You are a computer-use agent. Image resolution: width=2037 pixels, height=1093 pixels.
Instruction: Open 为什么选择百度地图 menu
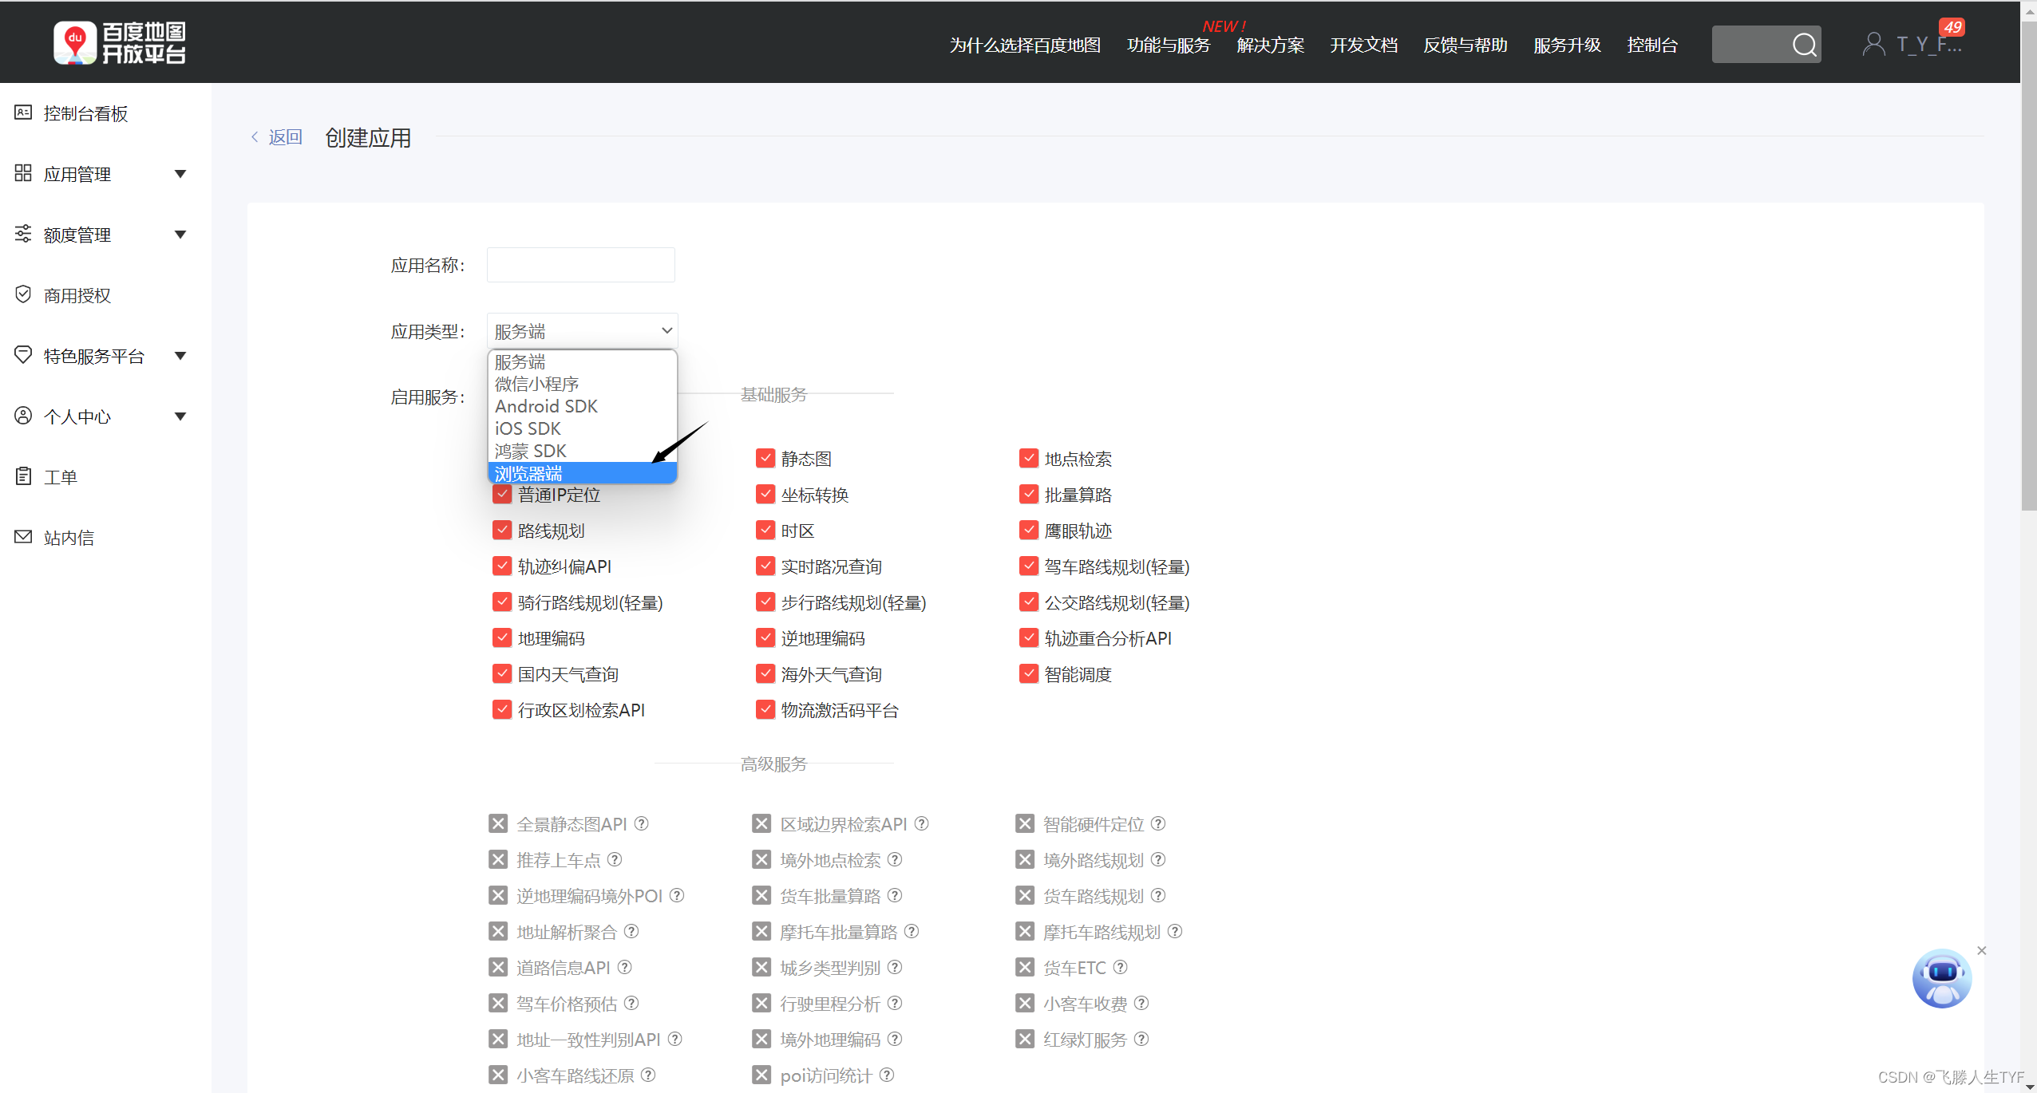point(1025,45)
